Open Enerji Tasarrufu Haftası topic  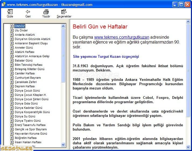click(30, 125)
